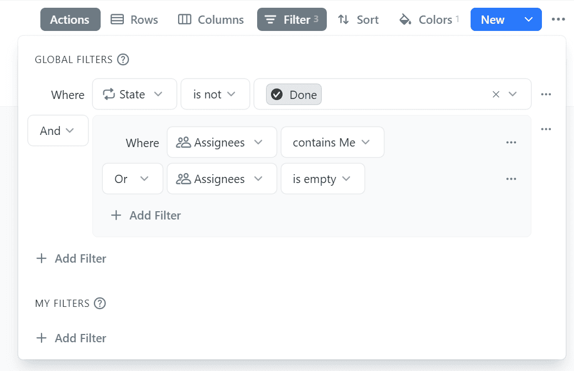Change the 'is not' operator dropdown
Screen dimensions: 574x371
(x=215, y=94)
